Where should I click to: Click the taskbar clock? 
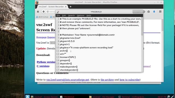click(x=162, y=97)
